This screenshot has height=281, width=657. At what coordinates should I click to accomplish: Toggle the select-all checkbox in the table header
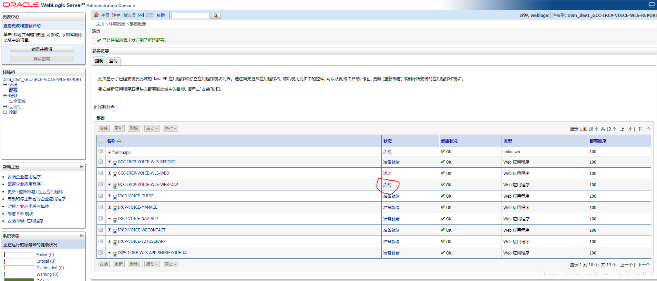pyautogui.click(x=101, y=141)
